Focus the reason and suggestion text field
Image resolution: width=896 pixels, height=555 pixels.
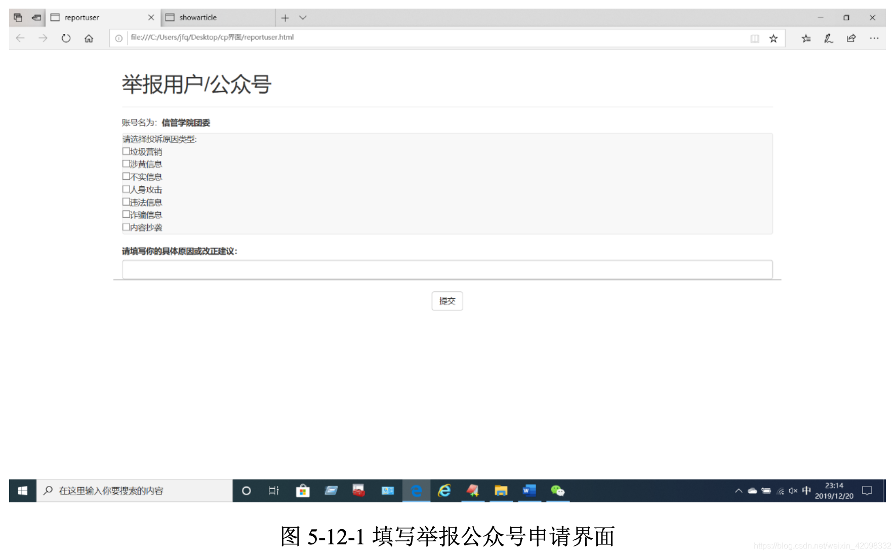click(x=447, y=269)
